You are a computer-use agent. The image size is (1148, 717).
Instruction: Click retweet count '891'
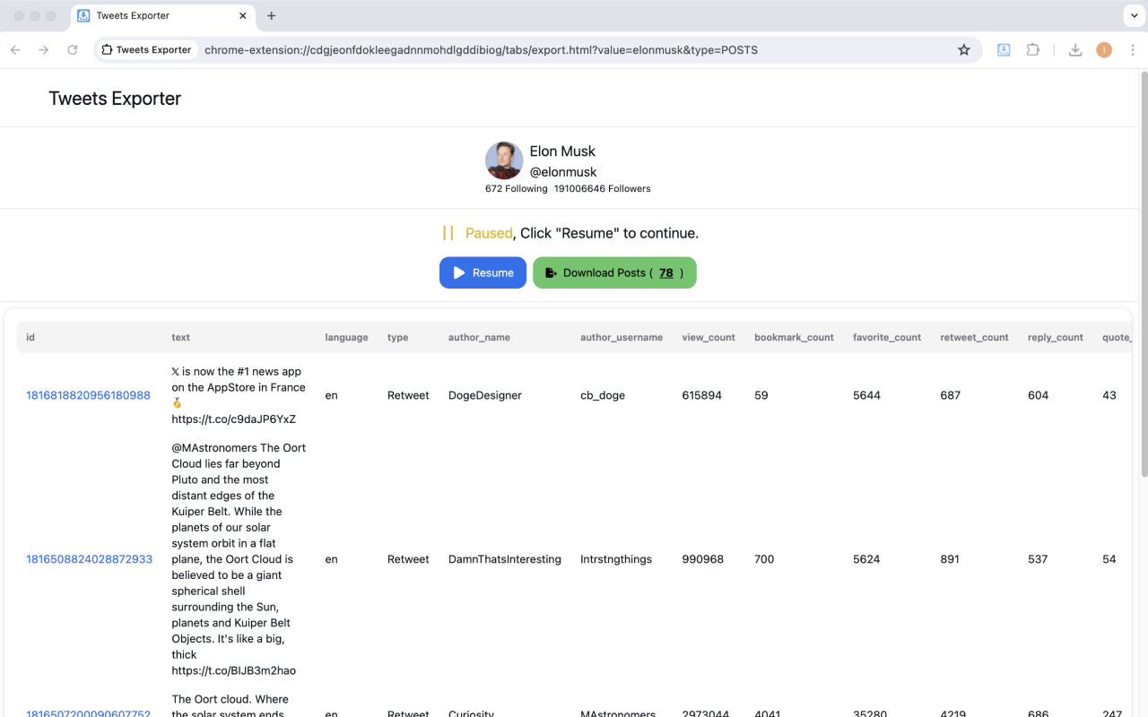coord(950,559)
